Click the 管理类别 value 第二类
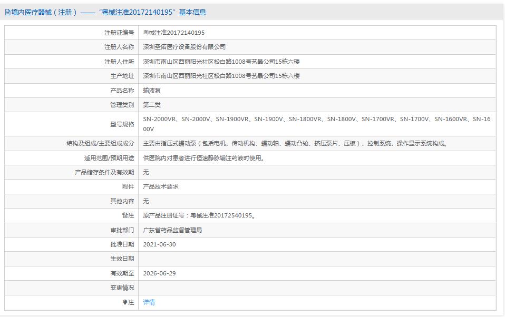505x317 pixels. click(152, 105)
